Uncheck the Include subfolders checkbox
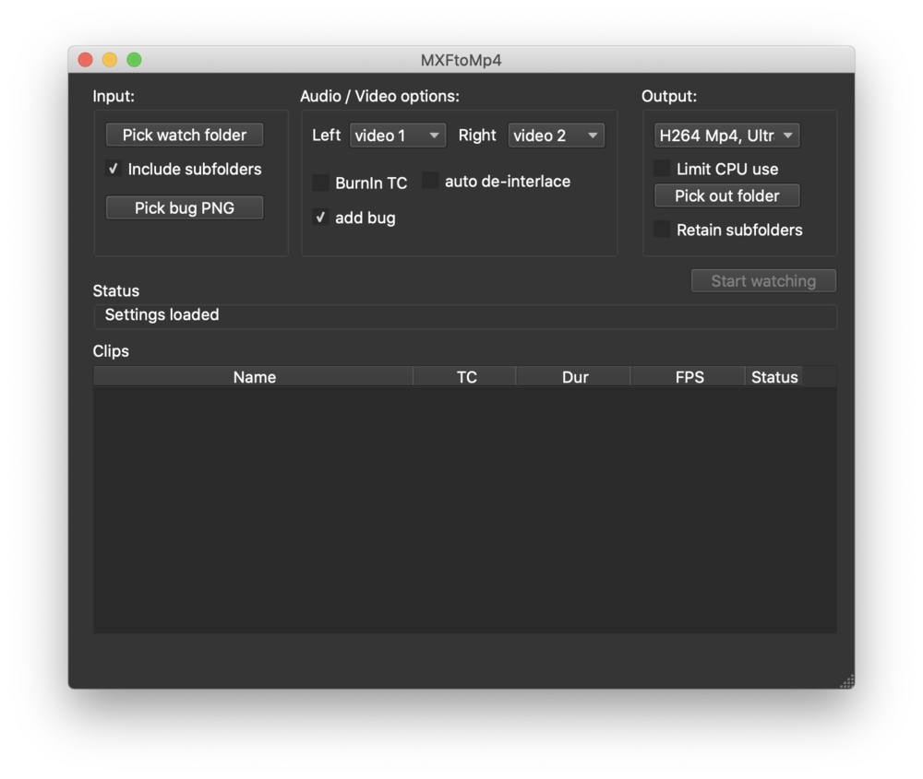This screenshot has width=923, height=779. click(x=114, y=169)
